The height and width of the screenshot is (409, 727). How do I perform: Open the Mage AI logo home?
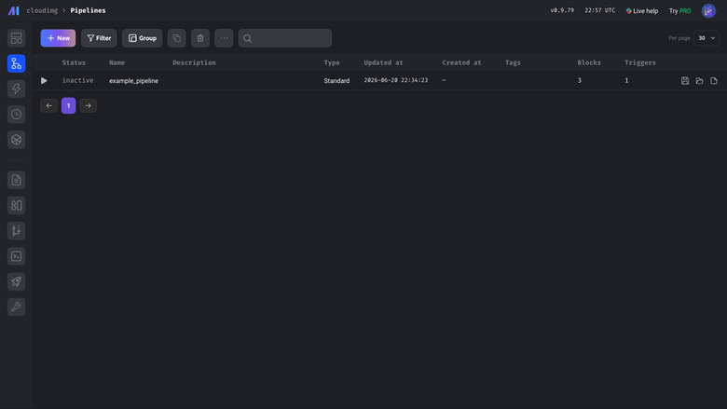(x=13, y=10)
